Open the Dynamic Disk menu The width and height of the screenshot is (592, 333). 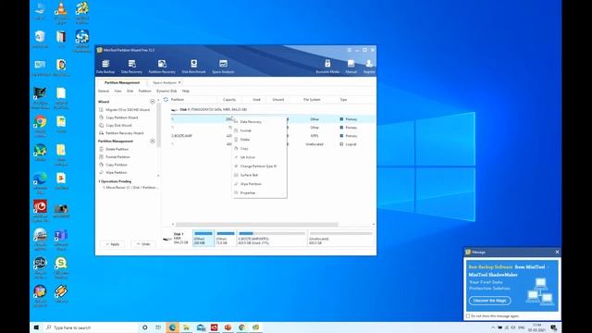(166, 91)
